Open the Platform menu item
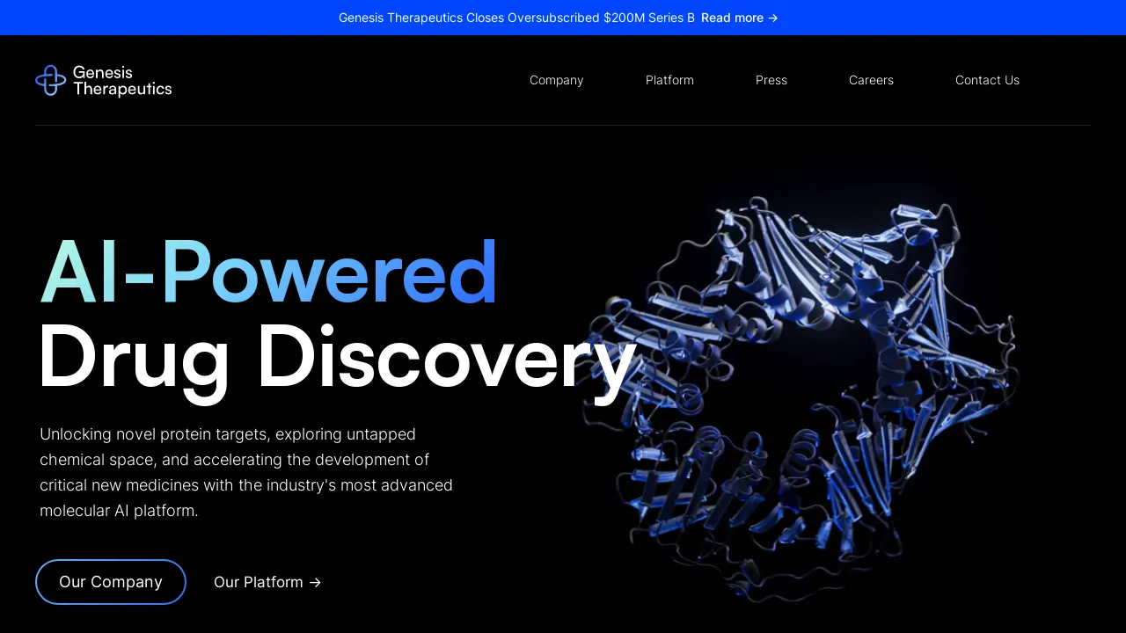This screenshot has height=633, width=1126. (669, 80)
